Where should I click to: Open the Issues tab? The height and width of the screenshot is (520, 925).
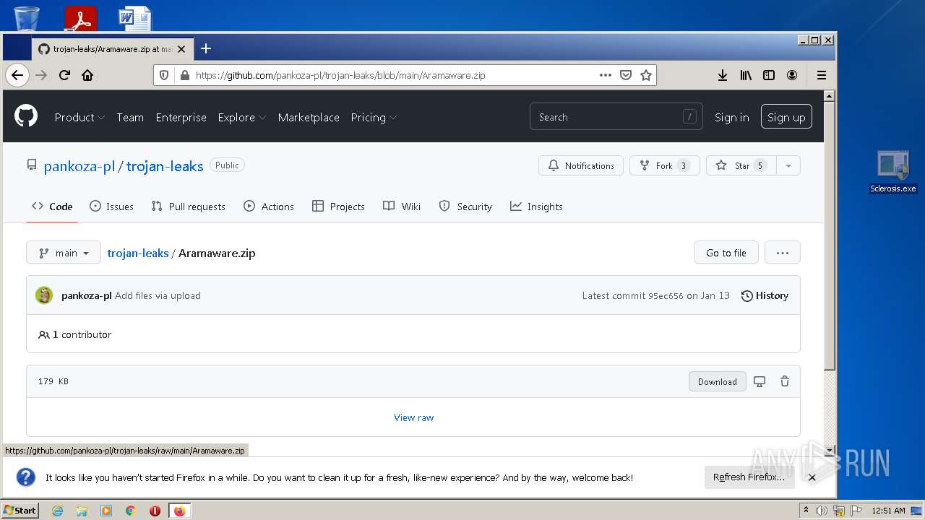(111, 207)
